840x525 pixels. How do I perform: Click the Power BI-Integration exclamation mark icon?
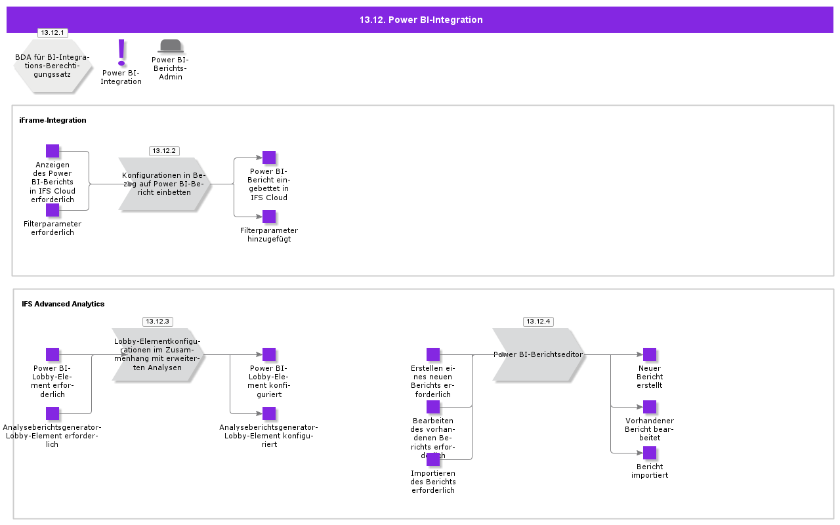coord(121,52)
